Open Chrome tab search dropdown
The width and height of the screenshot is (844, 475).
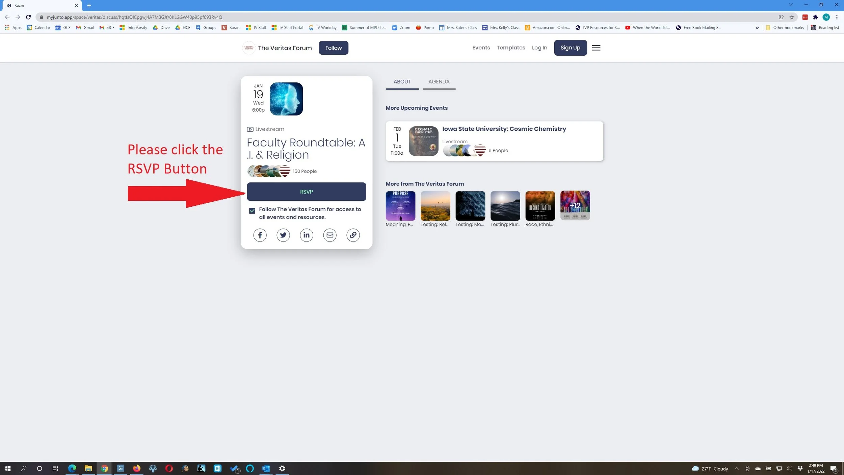tap(790, 5)
